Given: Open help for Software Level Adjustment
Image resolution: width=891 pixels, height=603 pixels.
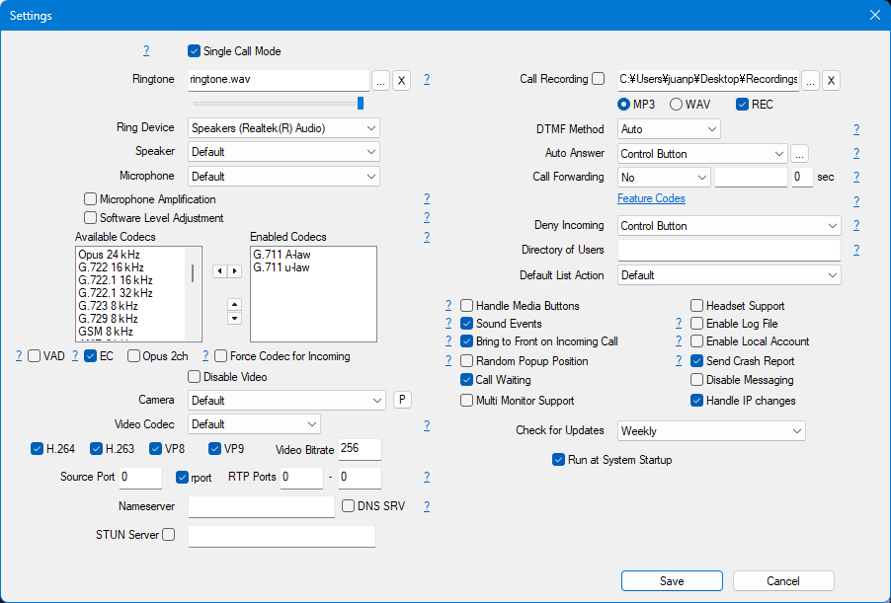Looking at the screenshot, I should [x=427, y=217].
